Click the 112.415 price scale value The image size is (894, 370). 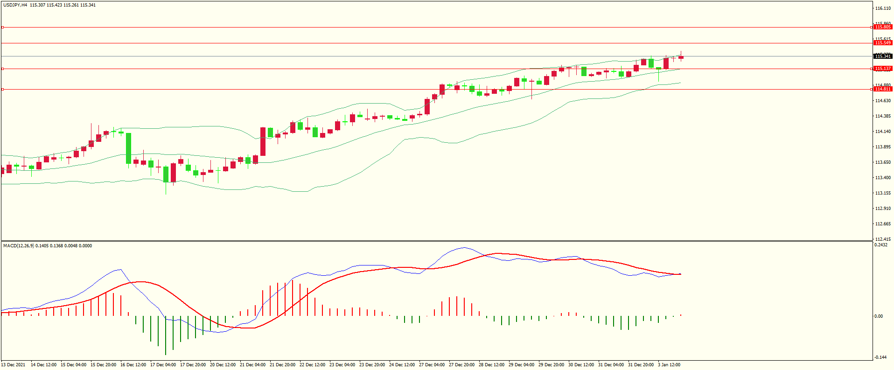click(x=882, y=239)
